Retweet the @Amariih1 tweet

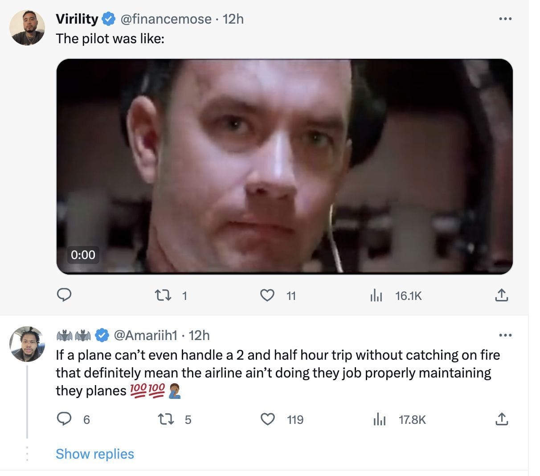pyautogui.click(x=165, y=419)
